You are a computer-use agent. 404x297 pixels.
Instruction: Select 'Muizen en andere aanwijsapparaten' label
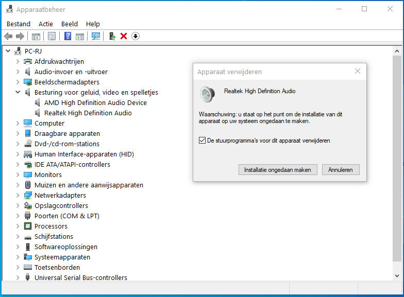tap(89, 185)
